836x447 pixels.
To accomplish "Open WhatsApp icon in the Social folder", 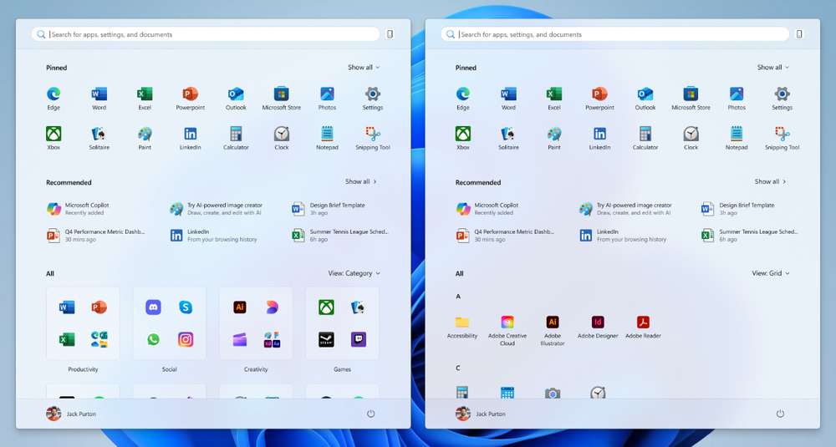I will coord(153,339).
